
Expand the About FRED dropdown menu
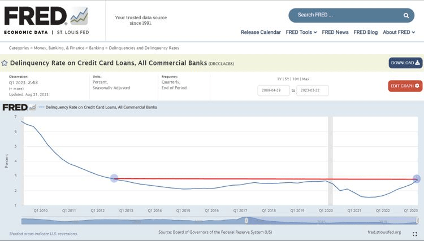pos(398,32)
